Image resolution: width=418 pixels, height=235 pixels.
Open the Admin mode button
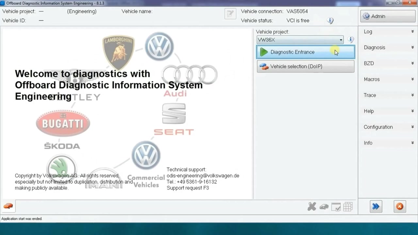388,16
